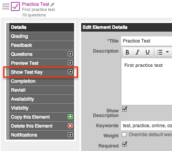Click the Practice Test title link
The width and height of the screenshot is (172, 151).
pos(35,4)
